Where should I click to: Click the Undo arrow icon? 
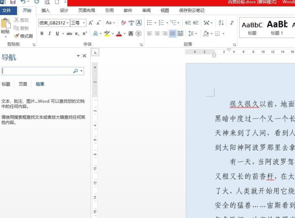coord(23,2)
